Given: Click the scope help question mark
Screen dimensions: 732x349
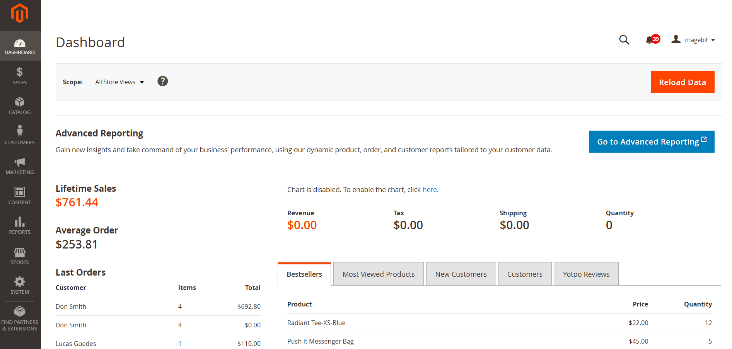Looking at the screenshot, I should click(162, 81).
